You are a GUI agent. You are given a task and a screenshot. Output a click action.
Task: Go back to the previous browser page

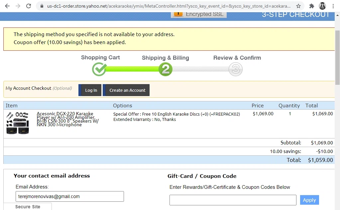(7, 6)
